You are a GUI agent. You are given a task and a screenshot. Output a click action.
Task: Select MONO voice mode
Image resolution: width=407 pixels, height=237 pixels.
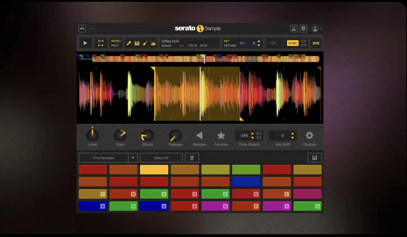click(116, 41)
